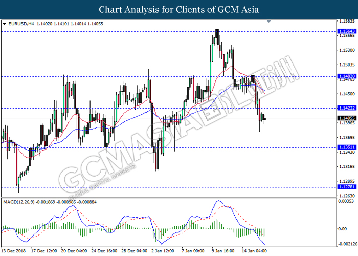Click the 1.14500 price axis value
Viewport: 358px width, 256px height.
coord(347,94)
